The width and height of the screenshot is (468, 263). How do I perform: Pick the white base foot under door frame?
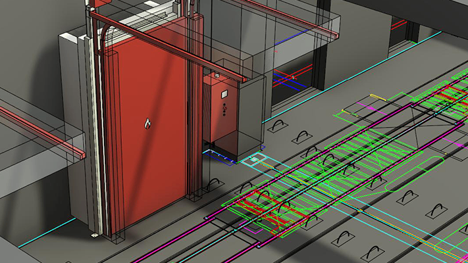pyautogui.click(x=95, y=234)
